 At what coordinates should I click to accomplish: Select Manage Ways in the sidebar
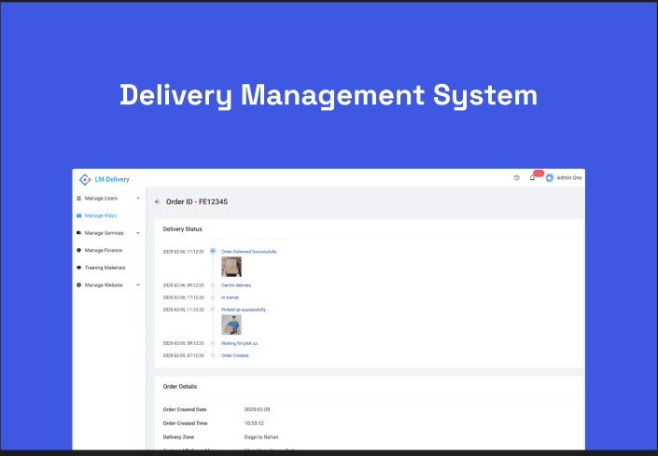(x=101, y=215)
